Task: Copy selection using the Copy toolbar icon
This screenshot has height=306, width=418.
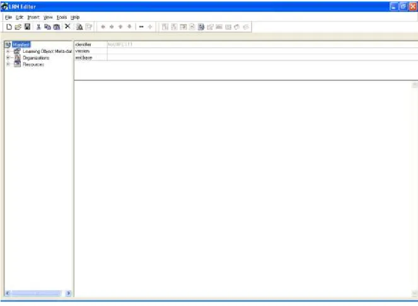Action: [x=47, y=26]
